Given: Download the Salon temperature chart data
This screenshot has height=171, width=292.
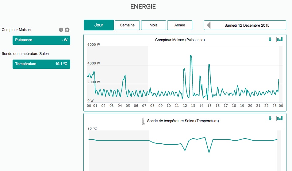Looking at the screenshot, I should pyautogui.click(x=270, y=119).
